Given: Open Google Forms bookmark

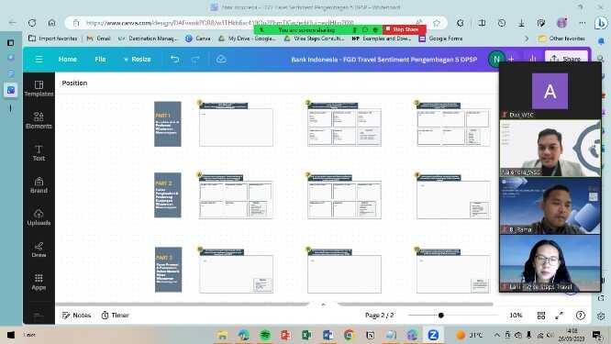Looking at the screenshot, I should [x=440, y=39].
